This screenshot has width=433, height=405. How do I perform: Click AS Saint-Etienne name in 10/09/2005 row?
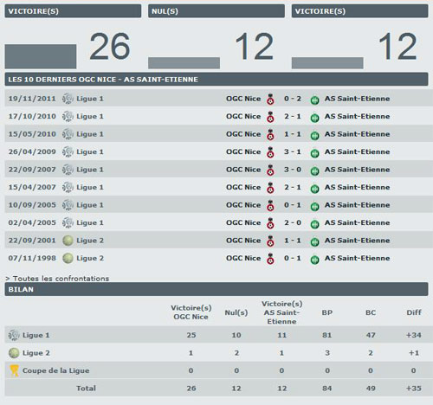pos(357,205)
